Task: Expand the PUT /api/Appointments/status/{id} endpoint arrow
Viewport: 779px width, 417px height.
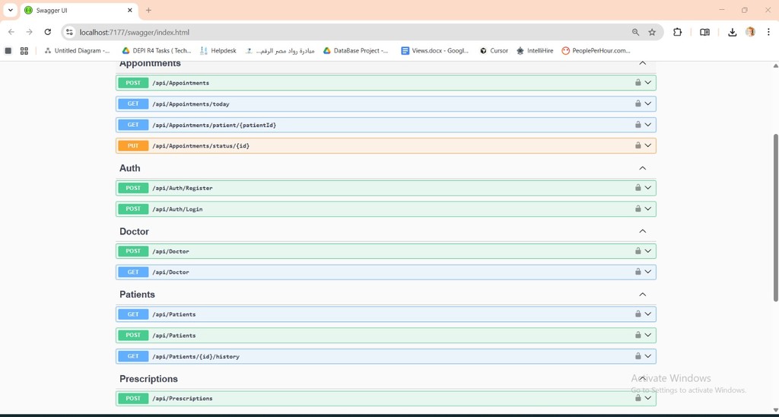Action: (x=648, y=145)
